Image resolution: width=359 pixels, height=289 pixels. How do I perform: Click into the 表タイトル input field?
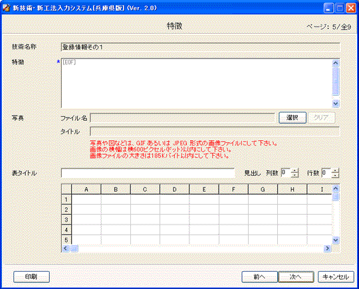click(x=148, y=173)
